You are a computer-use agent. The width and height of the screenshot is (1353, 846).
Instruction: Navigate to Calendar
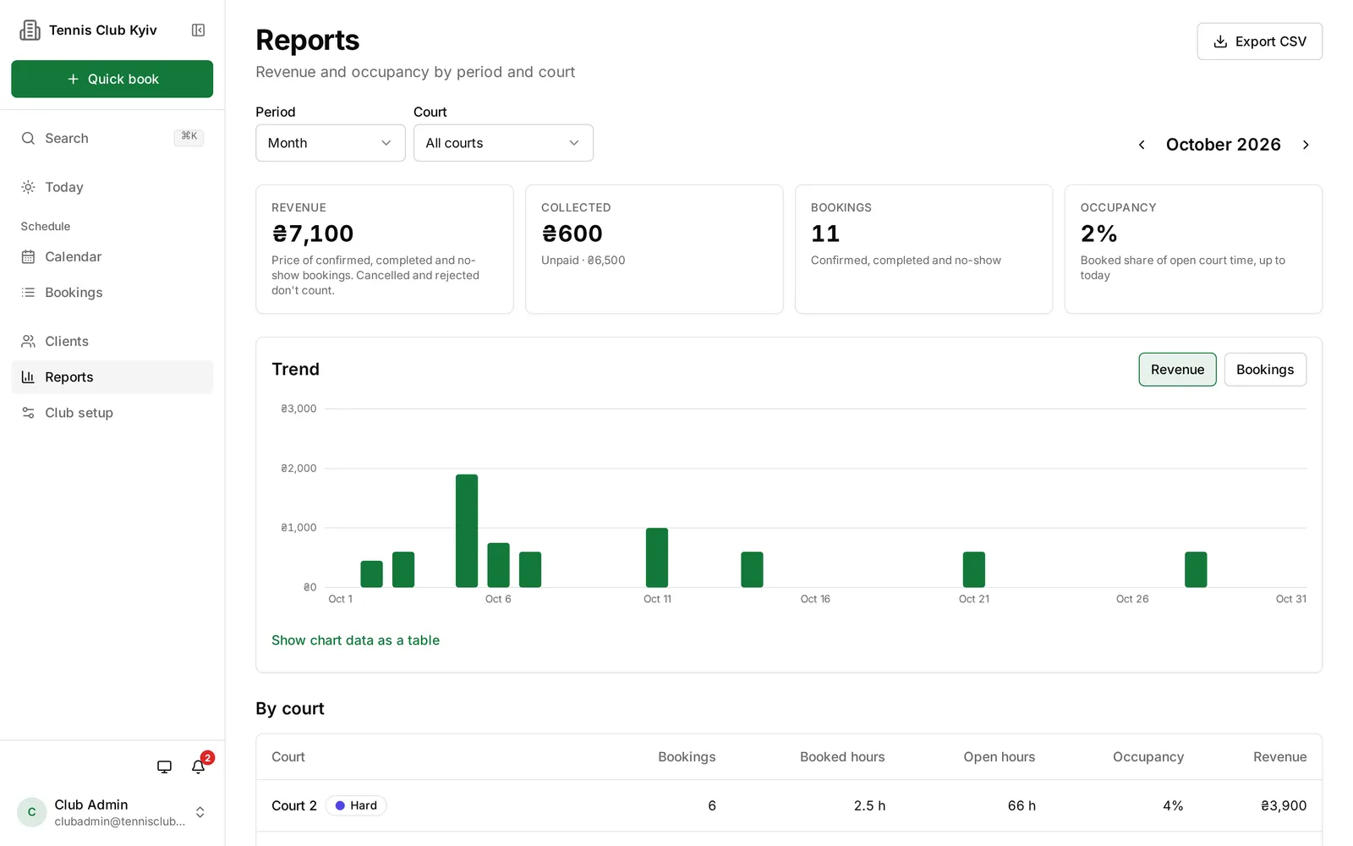pyautogui.click(x=112, y=256)
